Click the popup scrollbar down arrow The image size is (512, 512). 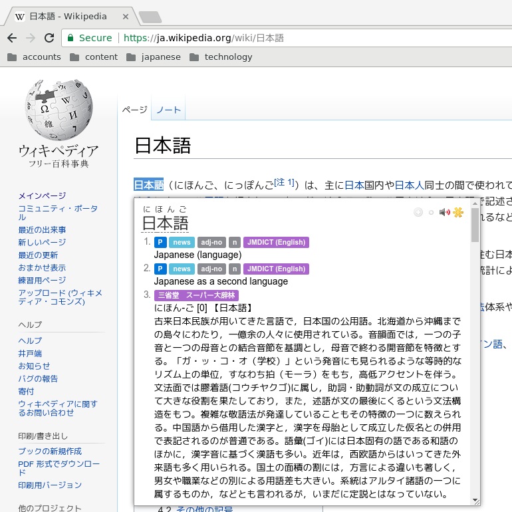(475, 500)
